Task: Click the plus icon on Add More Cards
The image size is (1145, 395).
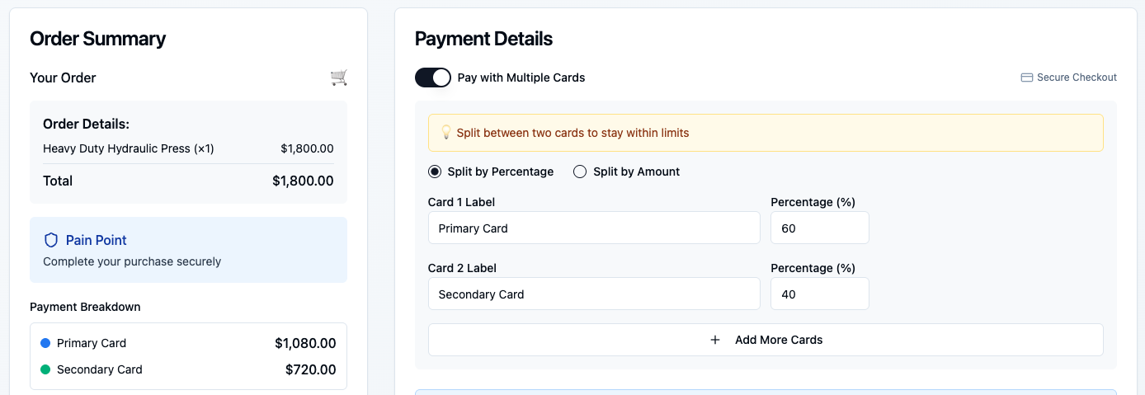Action: pyautogui.click(x=715, y=340)
